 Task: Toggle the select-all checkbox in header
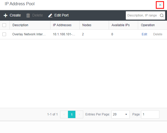tap(4, 25)
